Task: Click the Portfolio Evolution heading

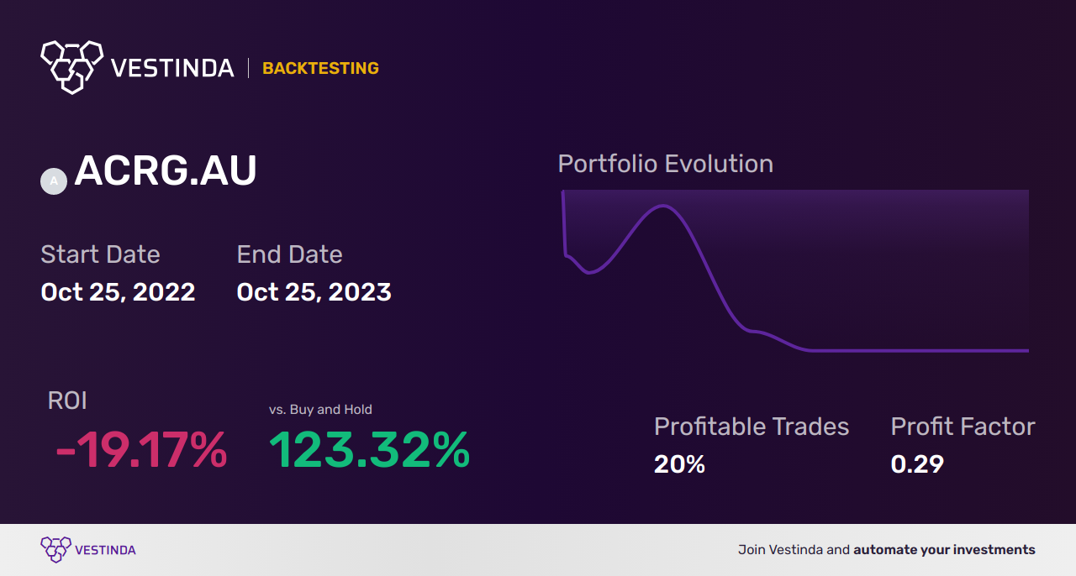Action: (x=666, y=163)
